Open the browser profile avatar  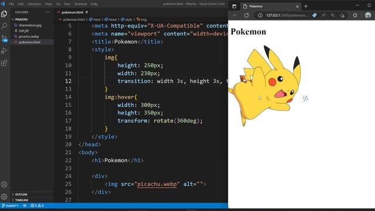(x=368, y=15)
